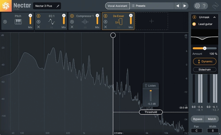
Task: Add a new module with plus slot
Action: coord(152,21)
